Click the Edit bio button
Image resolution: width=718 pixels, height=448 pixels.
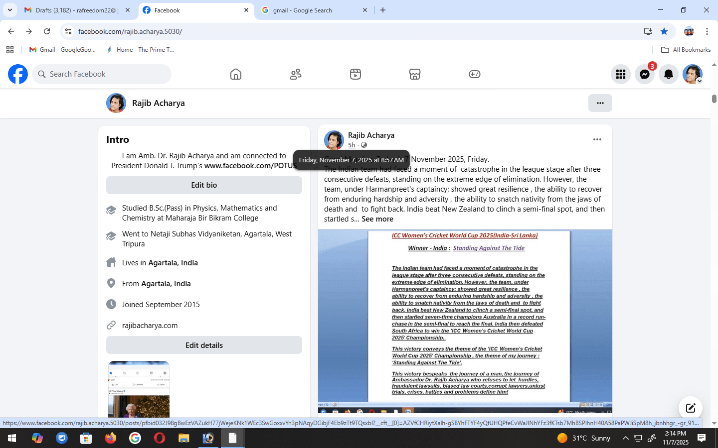tap(204, 185)
